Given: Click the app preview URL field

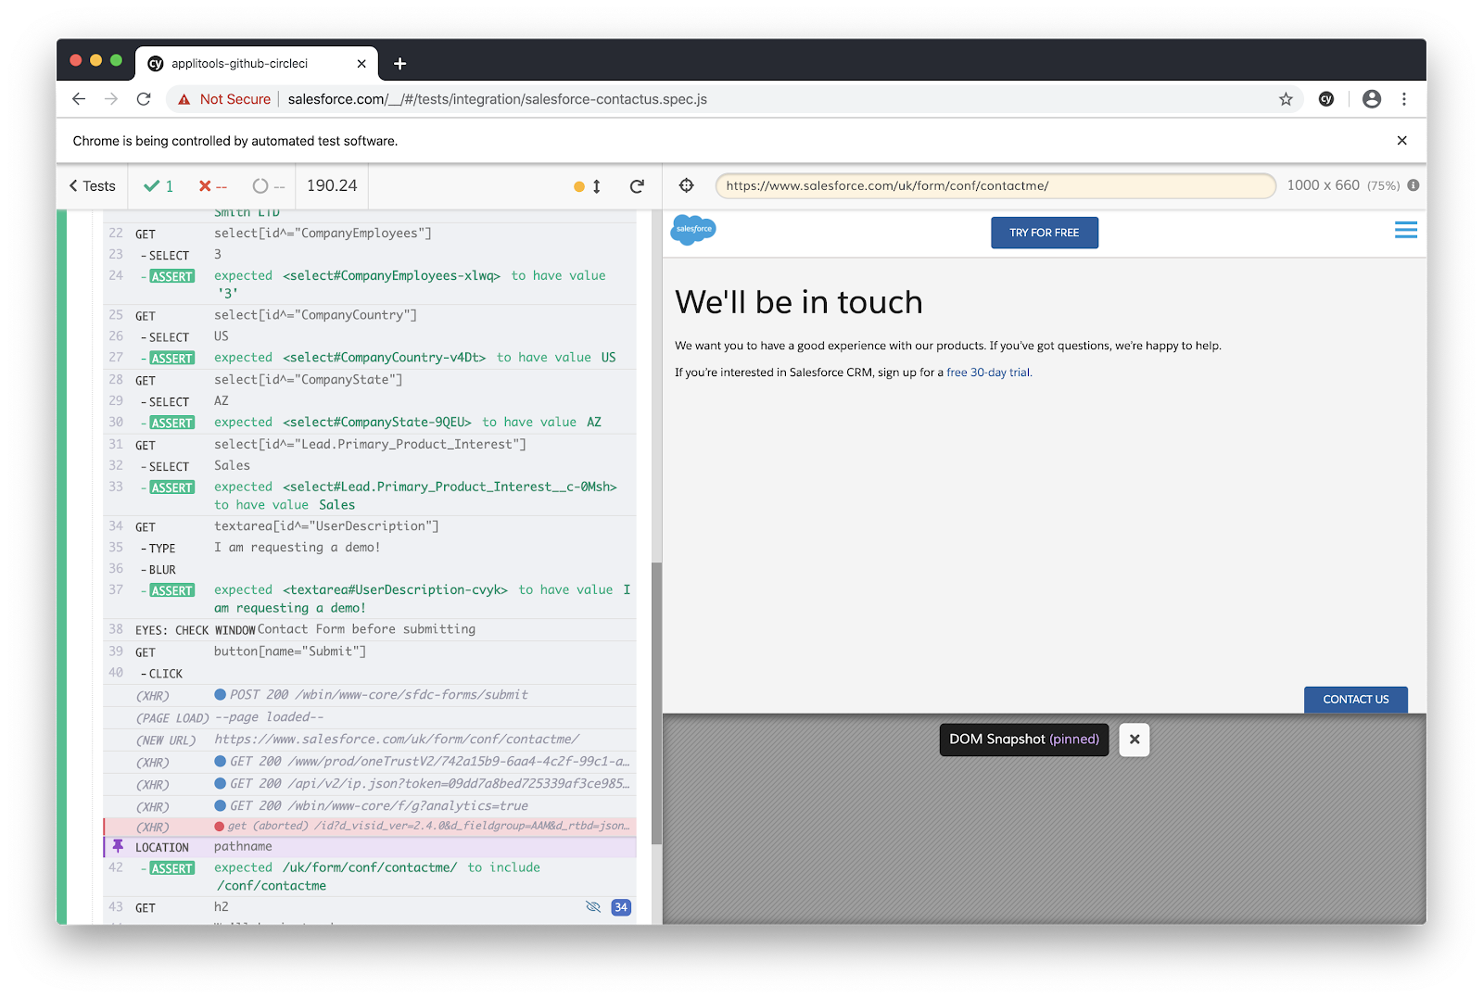Looking at the screenshot, I should tap(995, 185).
